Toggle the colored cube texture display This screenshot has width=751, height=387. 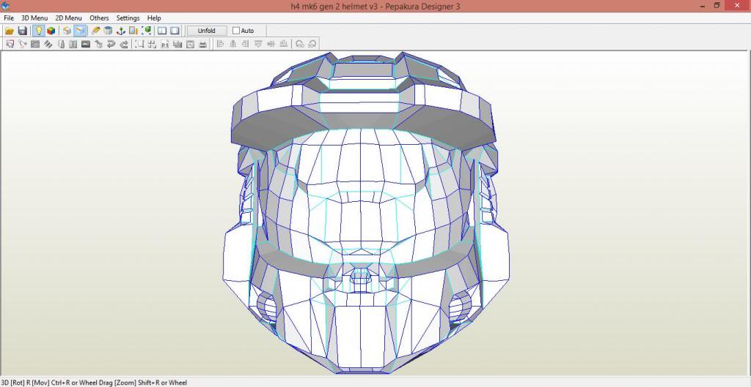point(51,31)
